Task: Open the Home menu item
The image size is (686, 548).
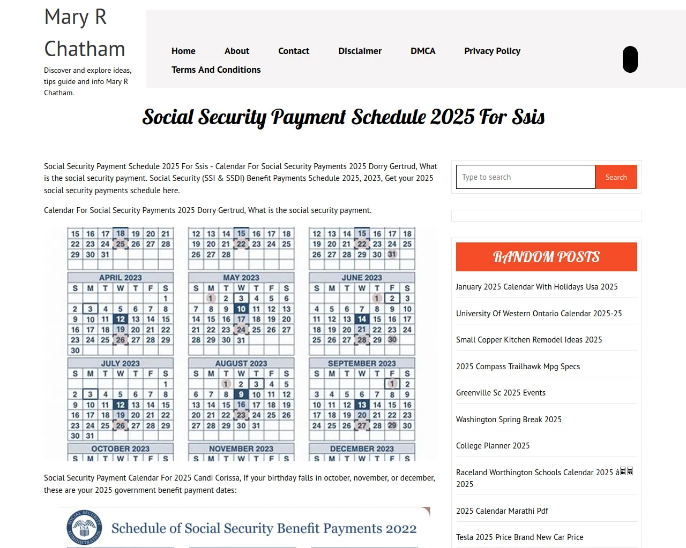Action: (183, 51)
